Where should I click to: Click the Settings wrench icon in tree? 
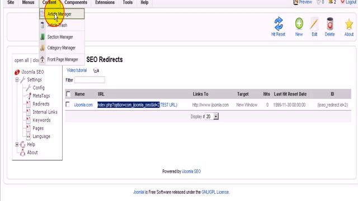tap(22, 80)
